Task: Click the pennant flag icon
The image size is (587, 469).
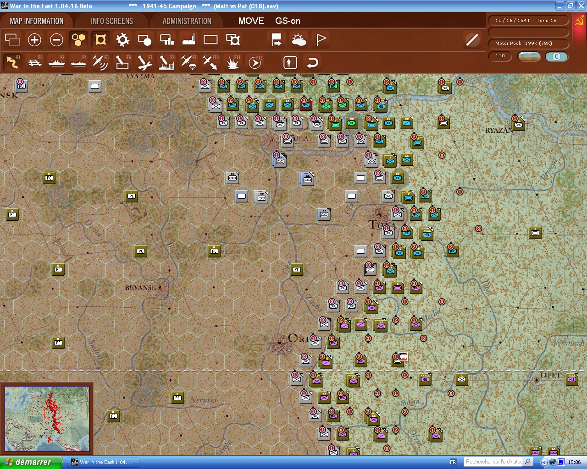Action: 321,40
